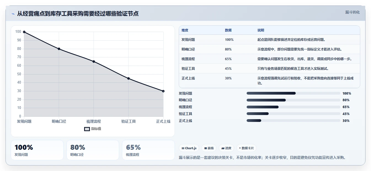The image size is (371, 171).
Task: Click the 100% value in the table
Action: 229,40
